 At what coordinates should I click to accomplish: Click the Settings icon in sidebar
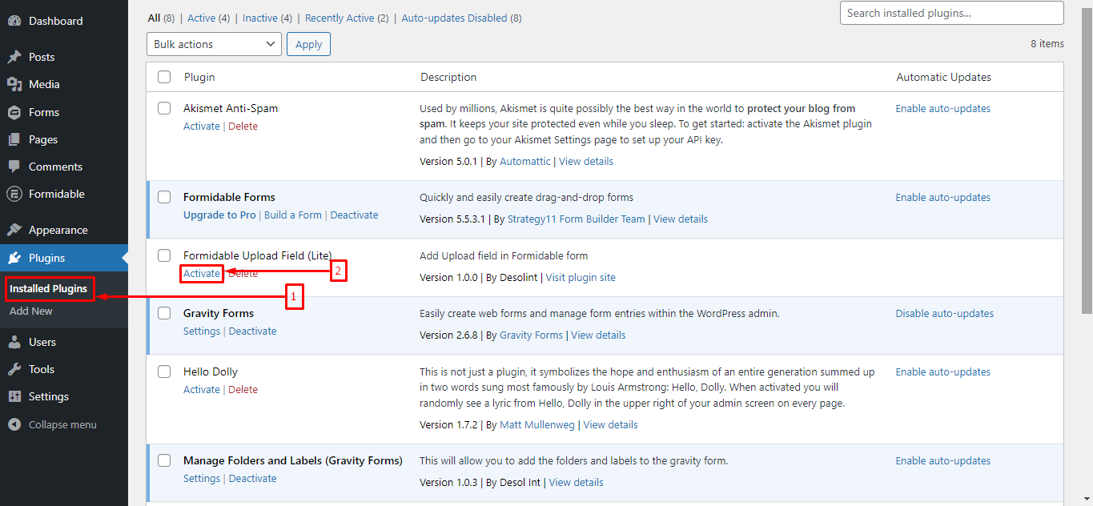pos(14,396)
